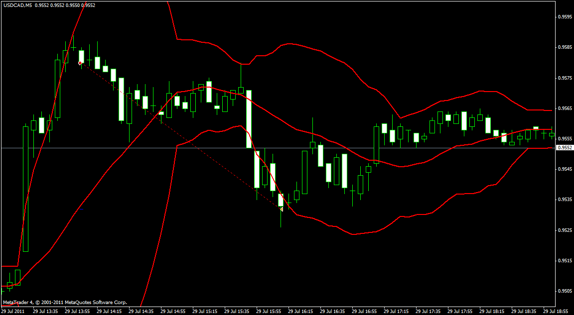Click the 29 Jul 16:15 time label
This screenshot has height=315, width=574.
(x=301, y=312)
